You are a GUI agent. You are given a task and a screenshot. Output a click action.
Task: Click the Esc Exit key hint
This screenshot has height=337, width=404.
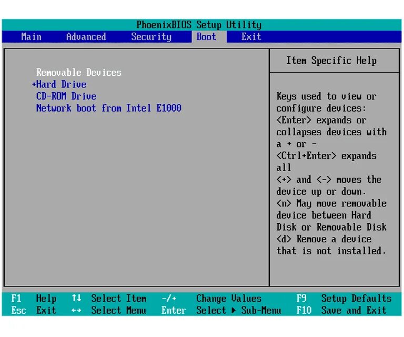point(34,310)
